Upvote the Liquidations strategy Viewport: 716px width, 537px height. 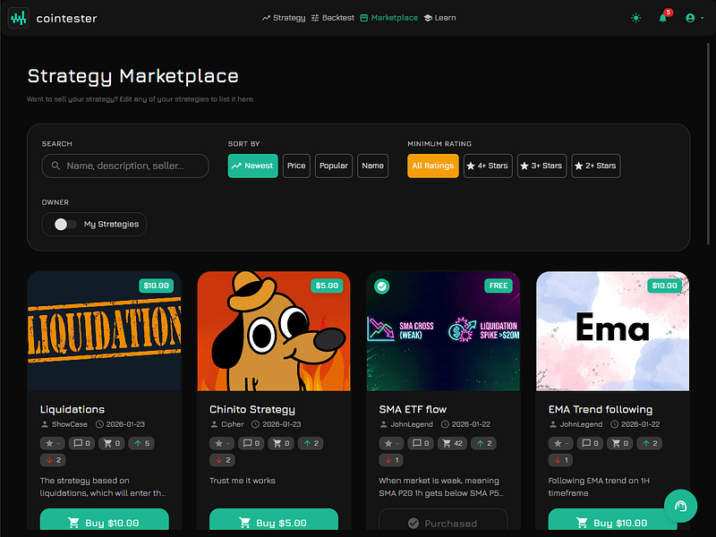pos(141,443)
